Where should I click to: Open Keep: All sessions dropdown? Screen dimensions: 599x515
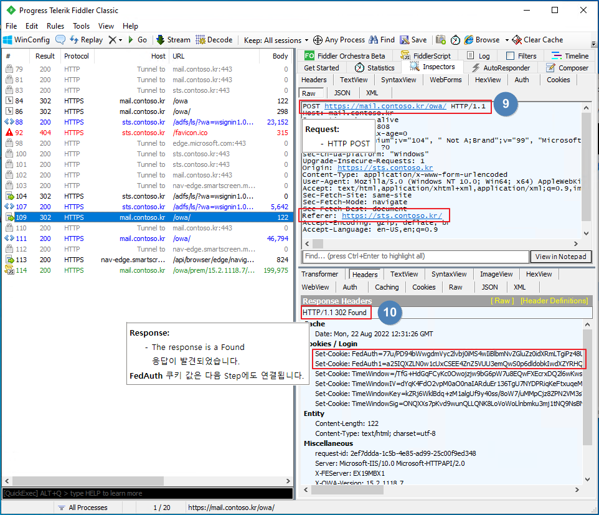point(276,40)
